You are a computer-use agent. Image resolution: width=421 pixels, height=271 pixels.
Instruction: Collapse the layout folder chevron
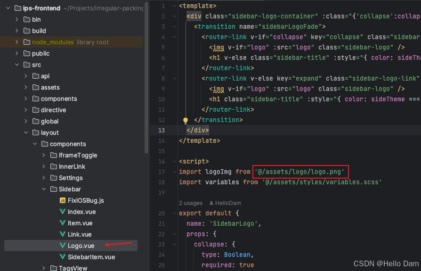point(26,132)
